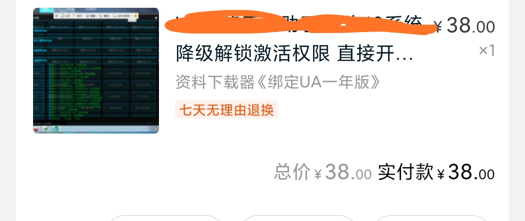Image resolution: width=525 pixels, height=221 pixels.
Task: Click the gray "总价 ¥38.00" total label
Action: [x=323, y=173]
